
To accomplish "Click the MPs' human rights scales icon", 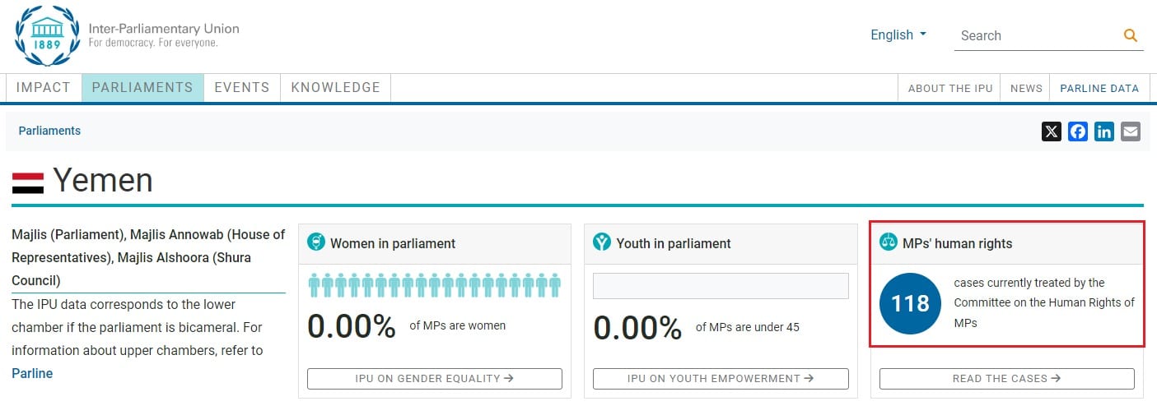I will point(889,242).
